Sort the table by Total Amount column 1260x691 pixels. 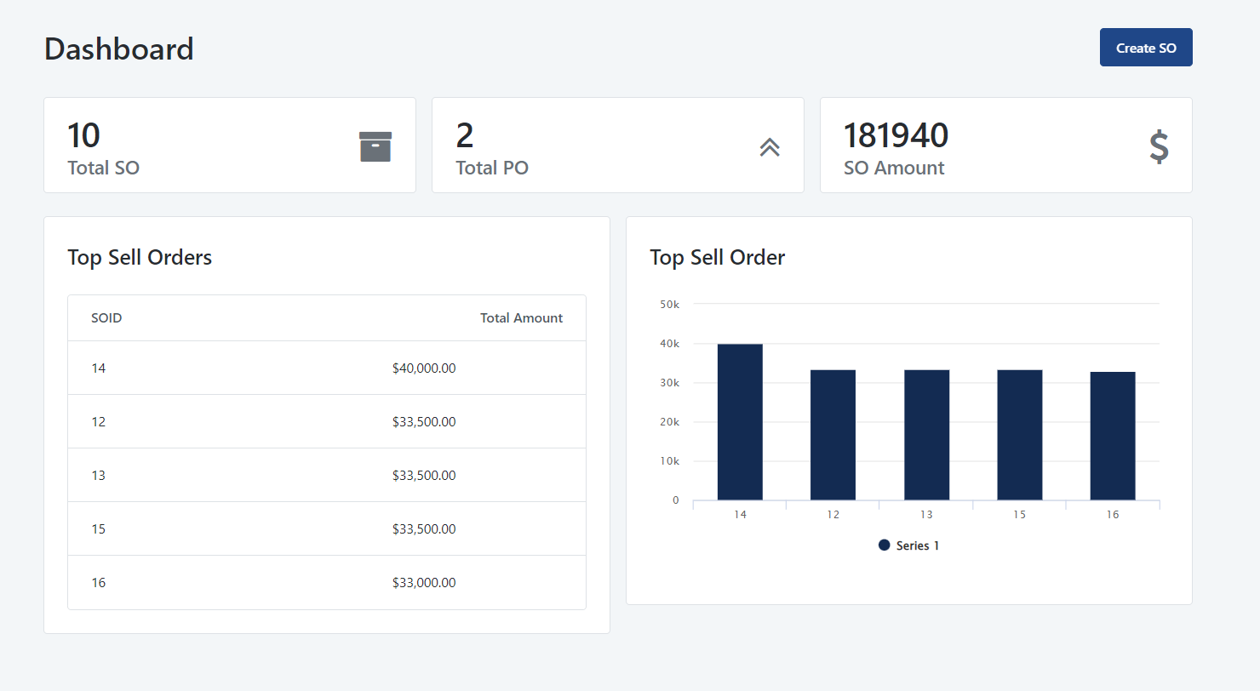(521, 317)
